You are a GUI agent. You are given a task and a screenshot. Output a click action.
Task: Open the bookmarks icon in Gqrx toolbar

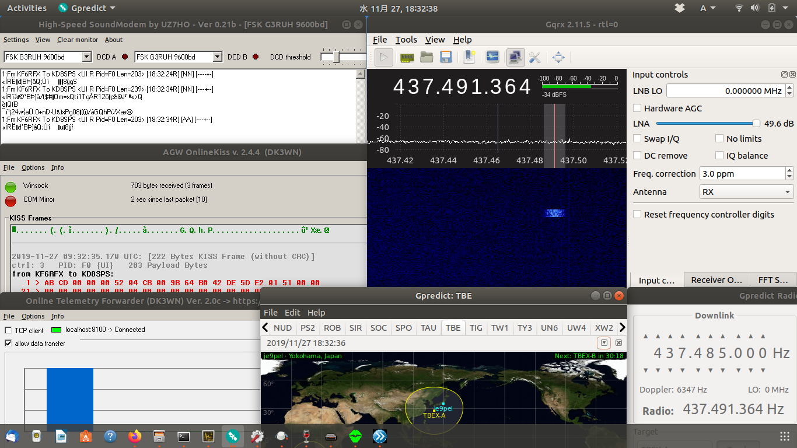[x=470, y=57]
